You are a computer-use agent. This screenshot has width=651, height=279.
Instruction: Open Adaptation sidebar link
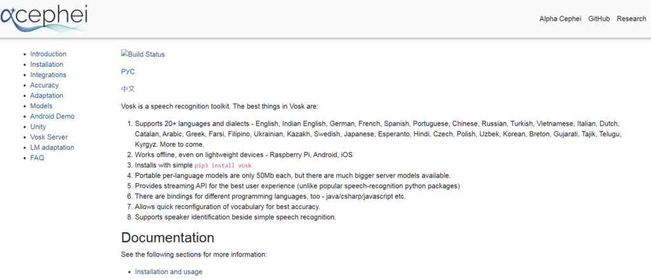coord(46,95)
